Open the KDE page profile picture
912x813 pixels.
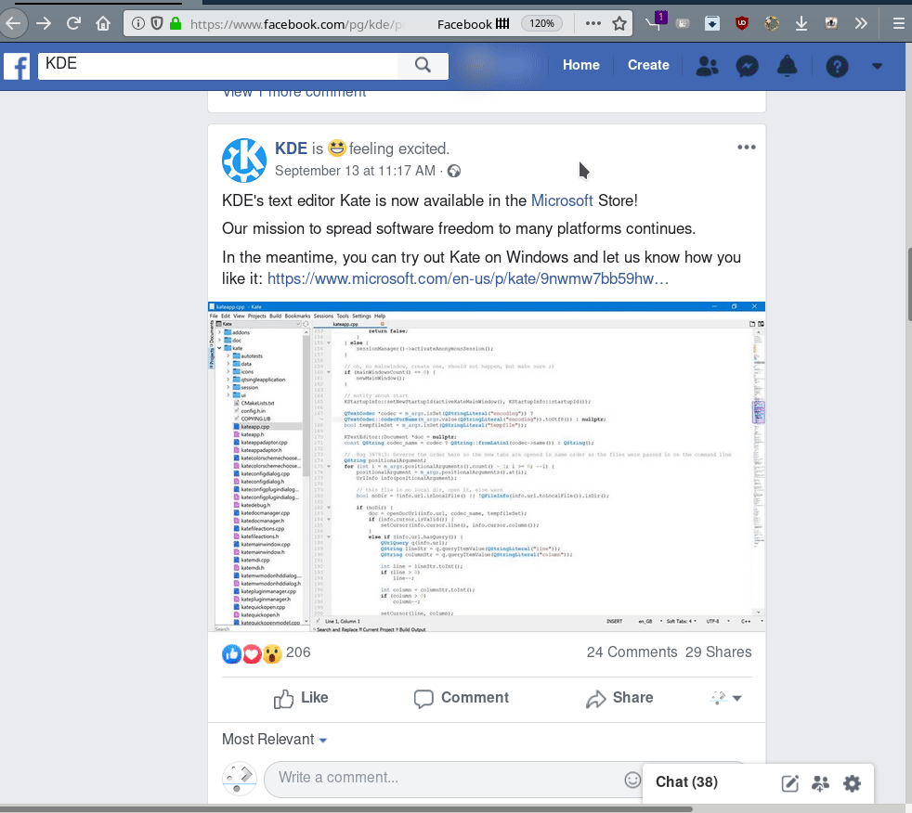click(x=244, y=161)
